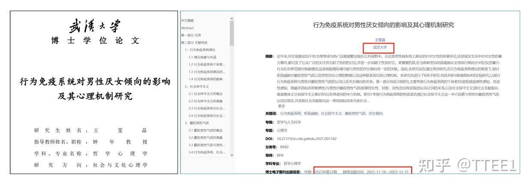Click 博士学位论文 heading on the cover
530x186 pixels.
coord(94,41)
